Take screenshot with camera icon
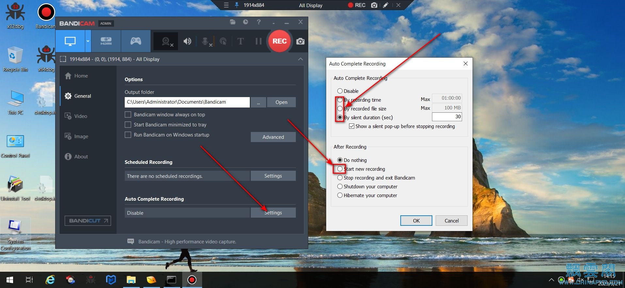 tap(300, 41)
